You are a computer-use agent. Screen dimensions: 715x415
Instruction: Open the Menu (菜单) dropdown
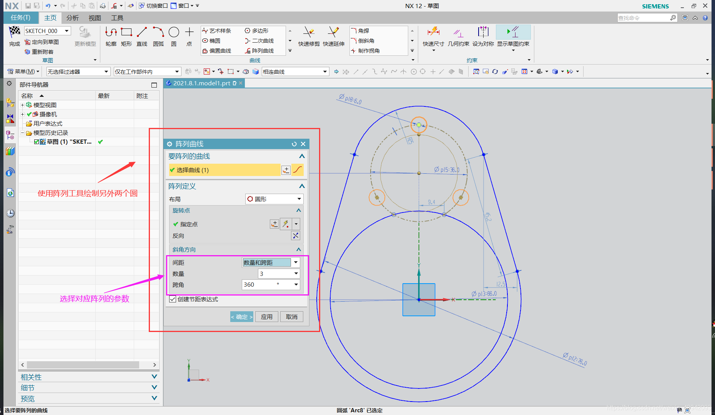pos(23,71)
